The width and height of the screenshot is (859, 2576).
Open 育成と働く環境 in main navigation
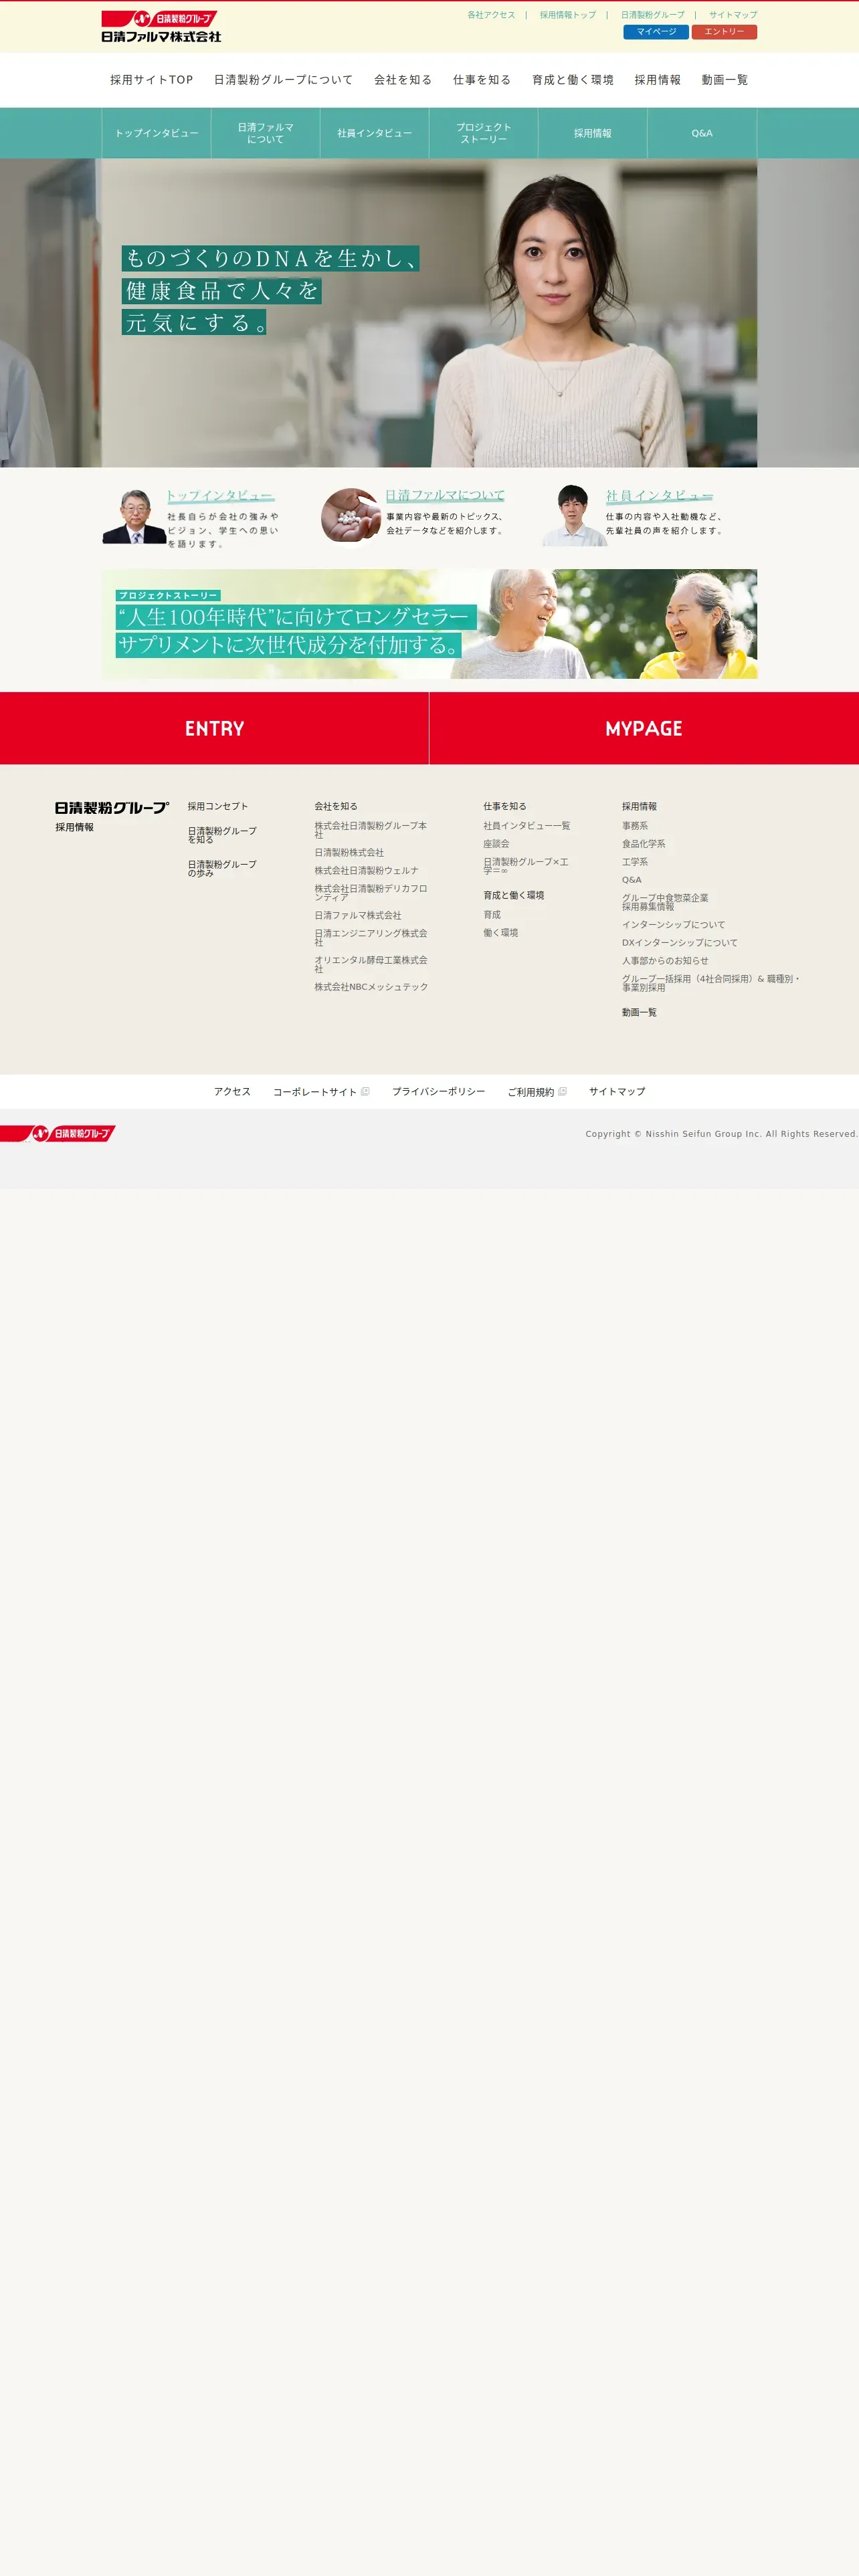coord(573,80)
